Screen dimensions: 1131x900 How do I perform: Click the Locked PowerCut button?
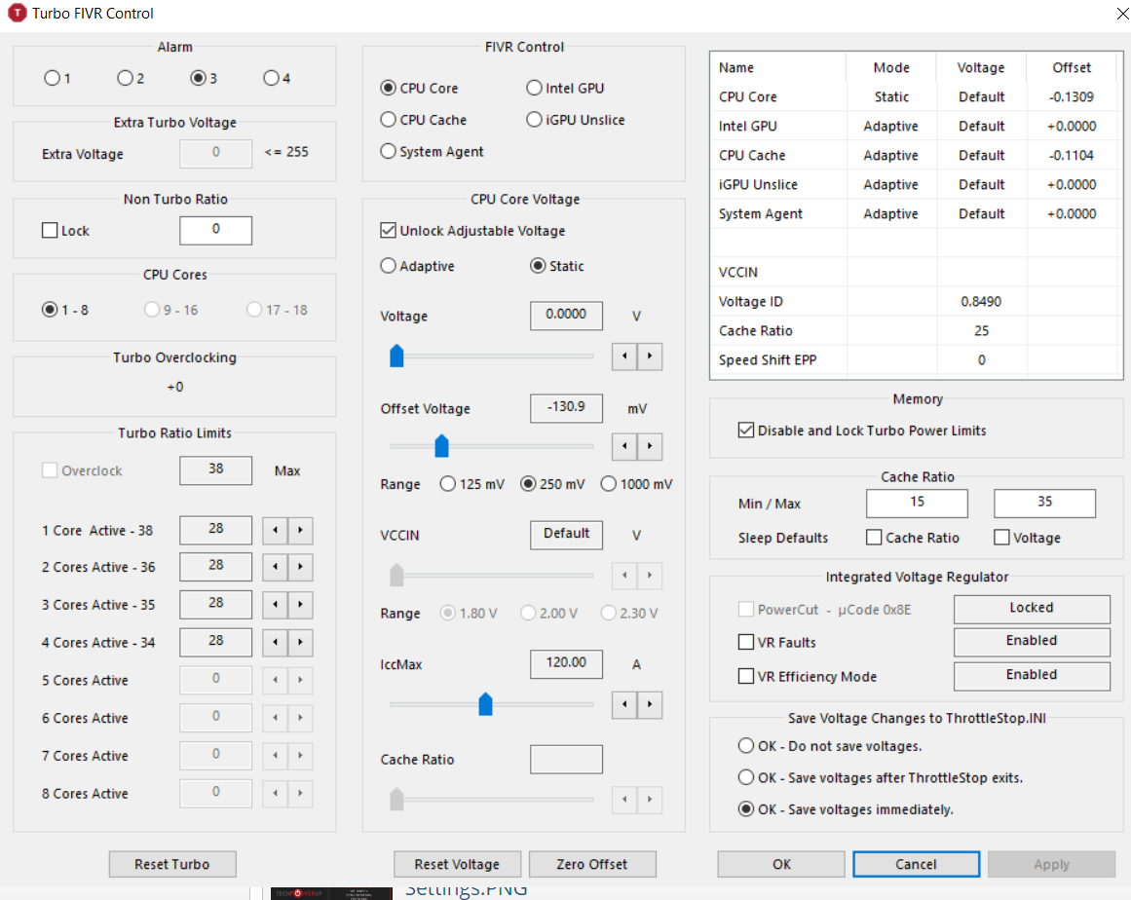(1032, 609)
